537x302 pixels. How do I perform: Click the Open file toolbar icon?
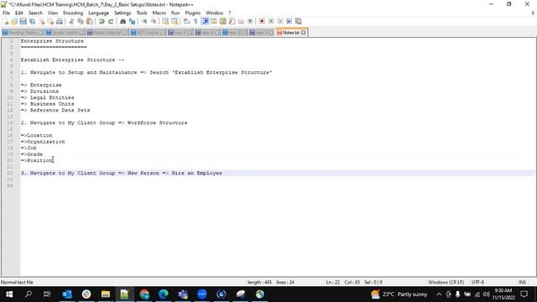[x=14, y=21]
